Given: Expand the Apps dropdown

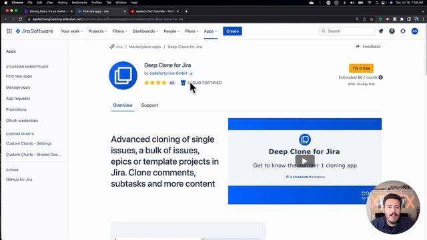Looking at the screenshot, I should point(211,31).
